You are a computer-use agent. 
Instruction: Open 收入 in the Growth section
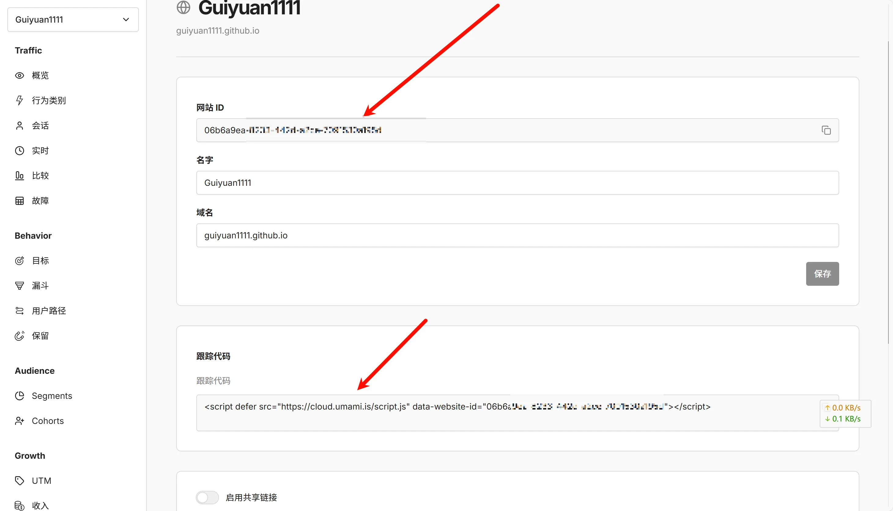pyautogui.click(x=40, y=506)
